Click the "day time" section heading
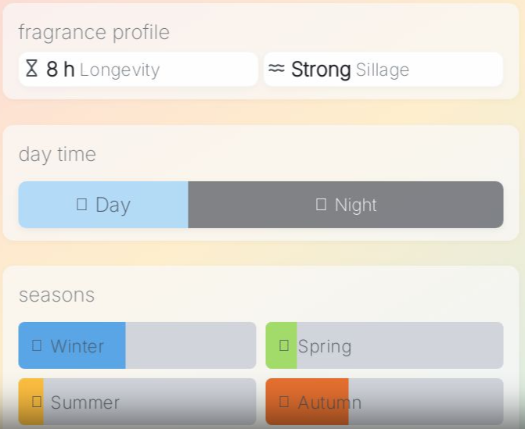The height and width of the screenshot is (429, 525). (57, 154)
